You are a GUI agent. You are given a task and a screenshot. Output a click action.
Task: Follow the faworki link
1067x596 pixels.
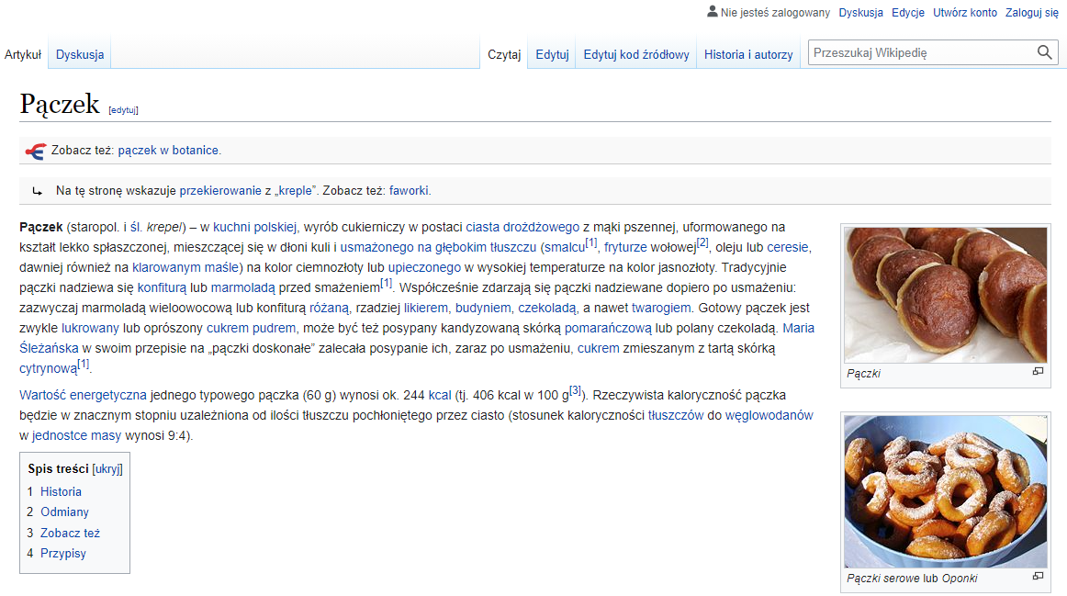coord(409,191)
